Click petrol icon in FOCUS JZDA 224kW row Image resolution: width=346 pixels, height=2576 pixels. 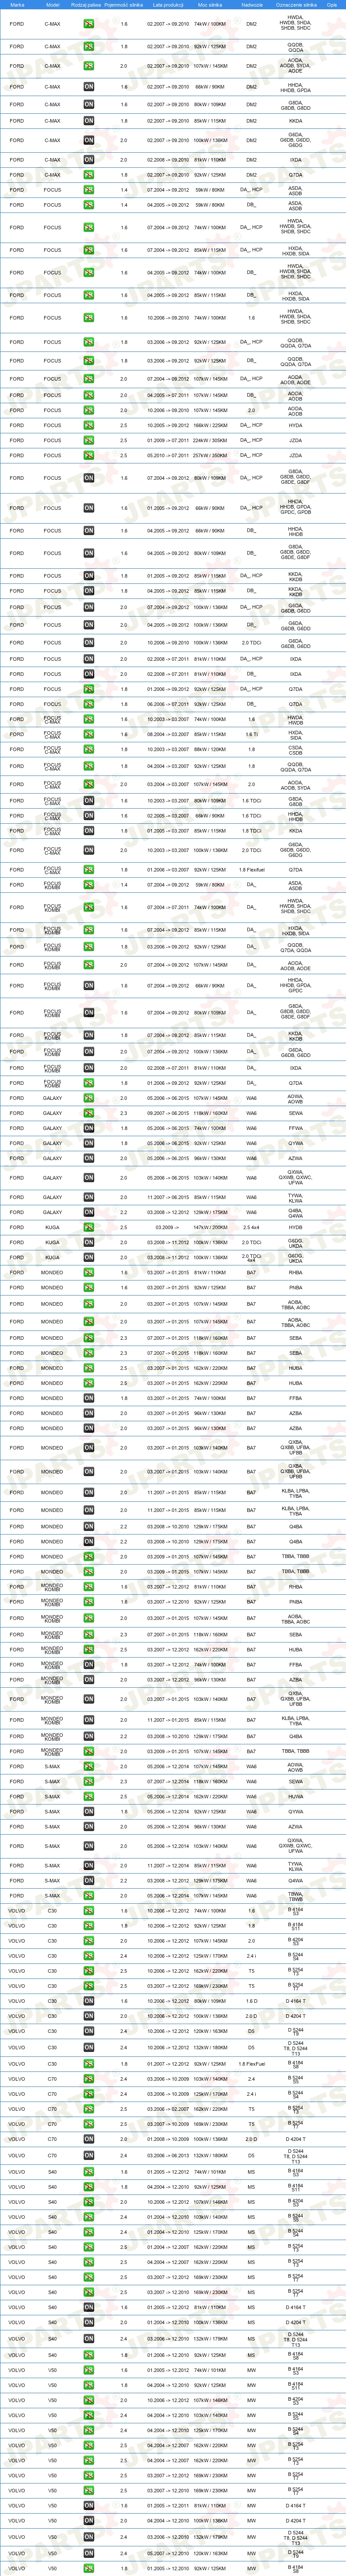tap(89, 440)
